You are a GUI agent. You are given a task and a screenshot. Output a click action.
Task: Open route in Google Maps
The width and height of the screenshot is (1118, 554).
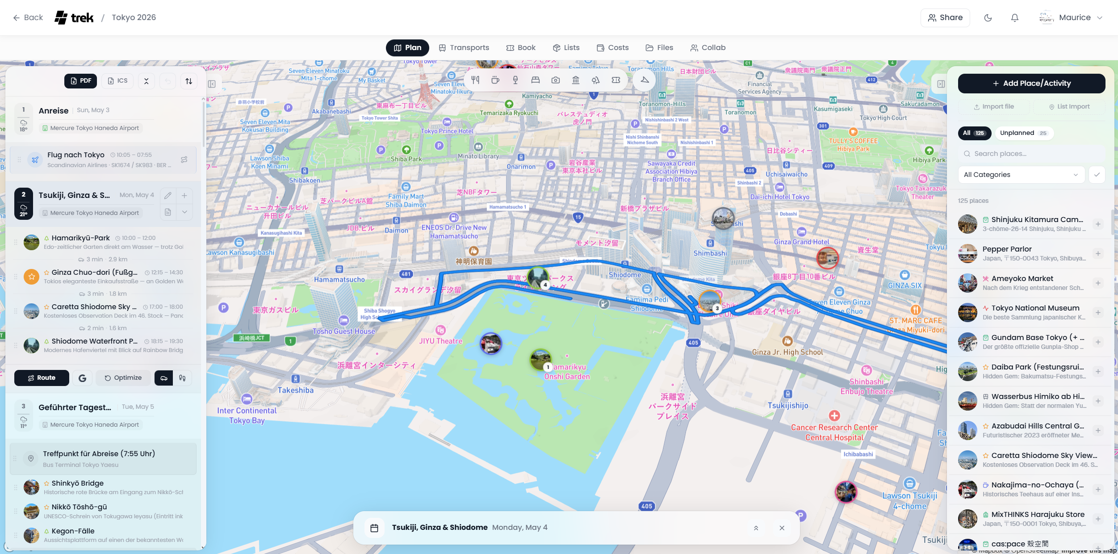point(82,378)
